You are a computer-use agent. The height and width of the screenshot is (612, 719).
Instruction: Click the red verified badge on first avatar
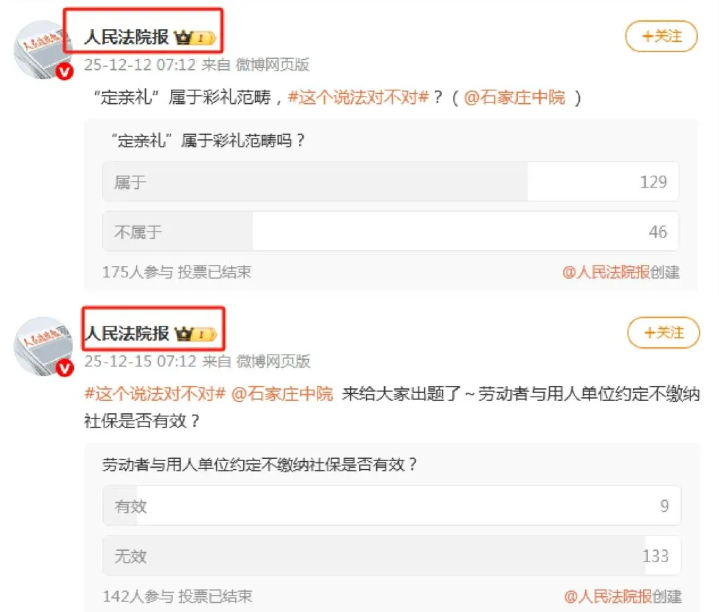[x=64, y=71]
